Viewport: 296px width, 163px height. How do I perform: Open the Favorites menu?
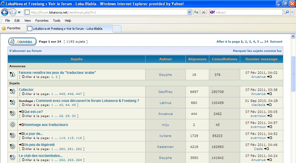42,21
